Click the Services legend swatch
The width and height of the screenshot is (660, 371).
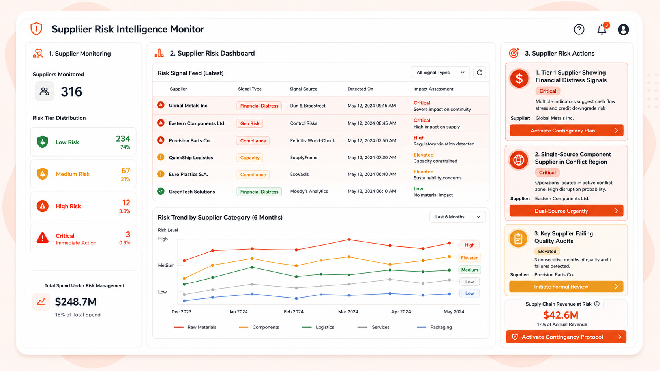pos(362,327)
